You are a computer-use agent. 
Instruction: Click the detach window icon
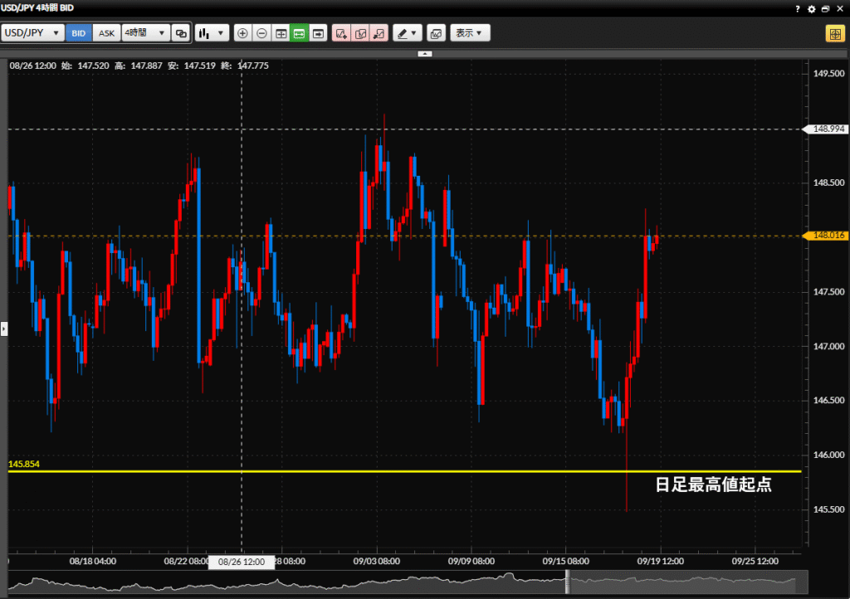(826, 8)
